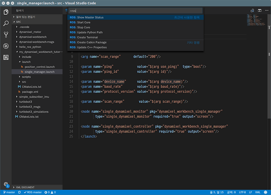Expand the hello_ros_python folder
271x195 pixels.
pyautogui.click(x=37, y=47)
